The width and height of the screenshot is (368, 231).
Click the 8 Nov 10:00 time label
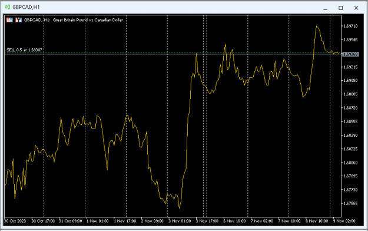(317, 221)
